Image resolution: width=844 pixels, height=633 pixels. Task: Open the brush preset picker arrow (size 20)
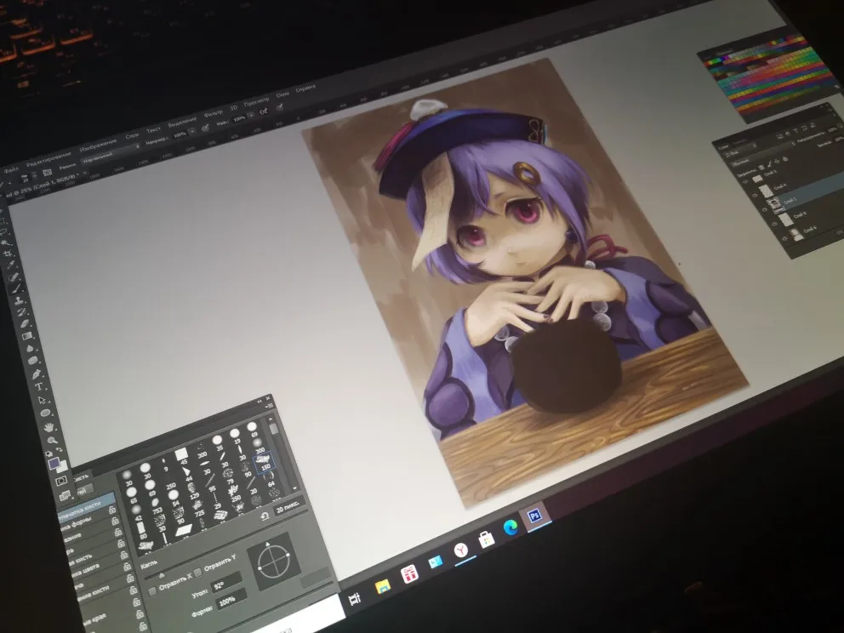[34, 175]
